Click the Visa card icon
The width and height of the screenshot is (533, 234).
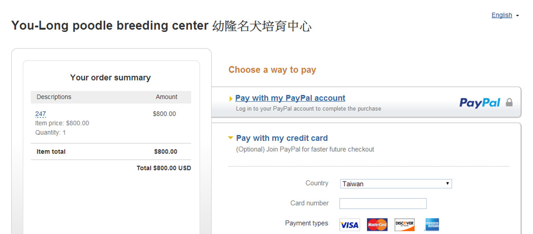(350, 225)
